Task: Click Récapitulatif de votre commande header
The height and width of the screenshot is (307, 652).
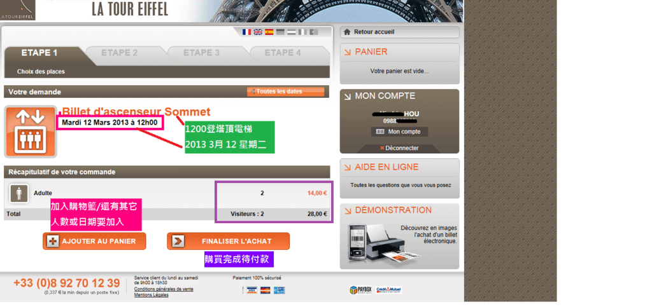Action: 62,172
